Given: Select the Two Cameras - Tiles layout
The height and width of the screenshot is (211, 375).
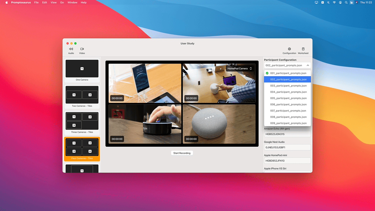Looking at the screenshot, I should pyautogui.click(x=82, y=96).
